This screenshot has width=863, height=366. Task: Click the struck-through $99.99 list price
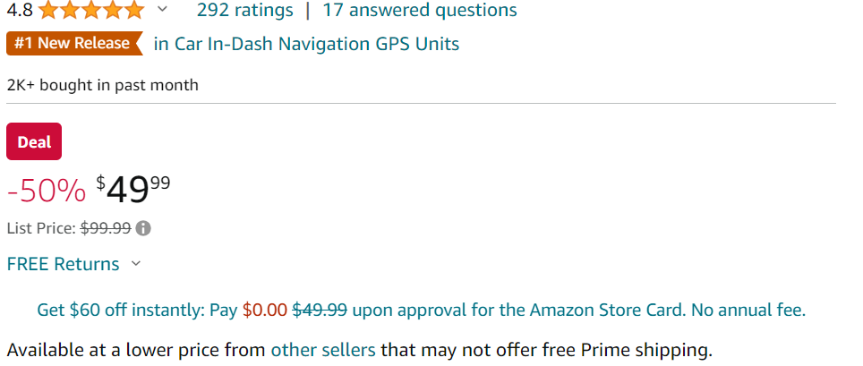click(x=106, y=228)
